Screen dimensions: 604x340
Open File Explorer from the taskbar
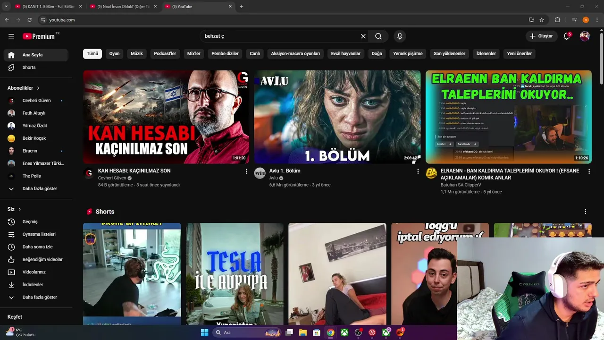[x=302, y=332]
